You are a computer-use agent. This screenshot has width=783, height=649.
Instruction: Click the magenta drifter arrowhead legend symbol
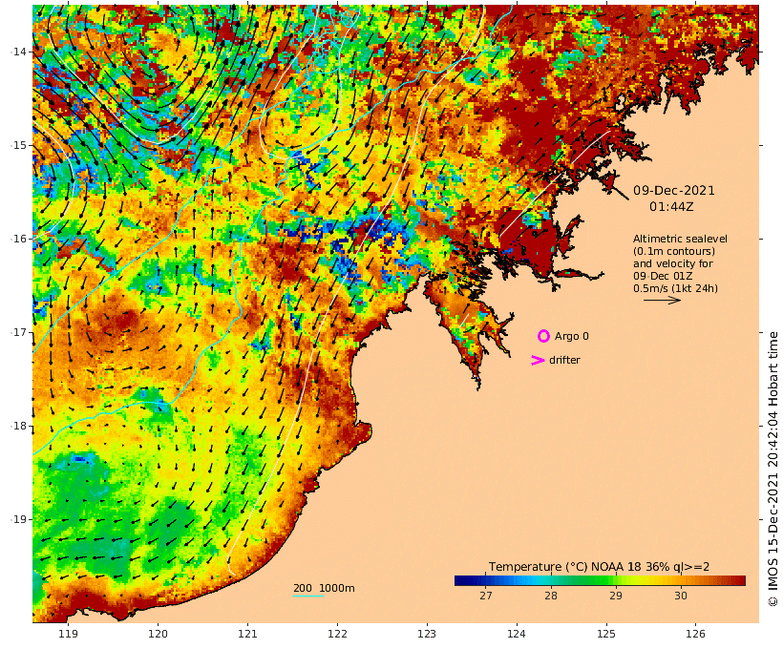tap(538, 360)
